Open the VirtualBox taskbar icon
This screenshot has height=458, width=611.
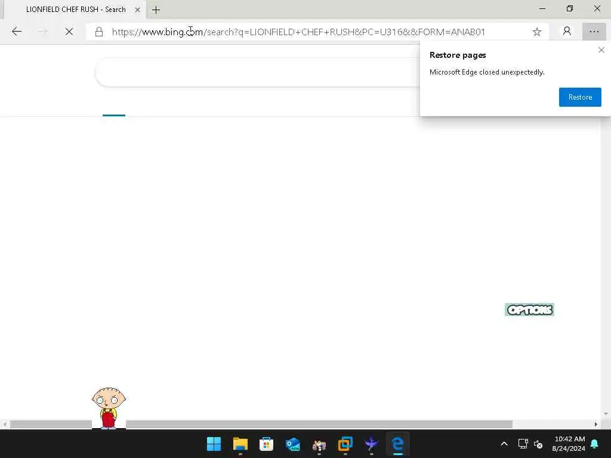pyautogui.click(x=345, y=444)
